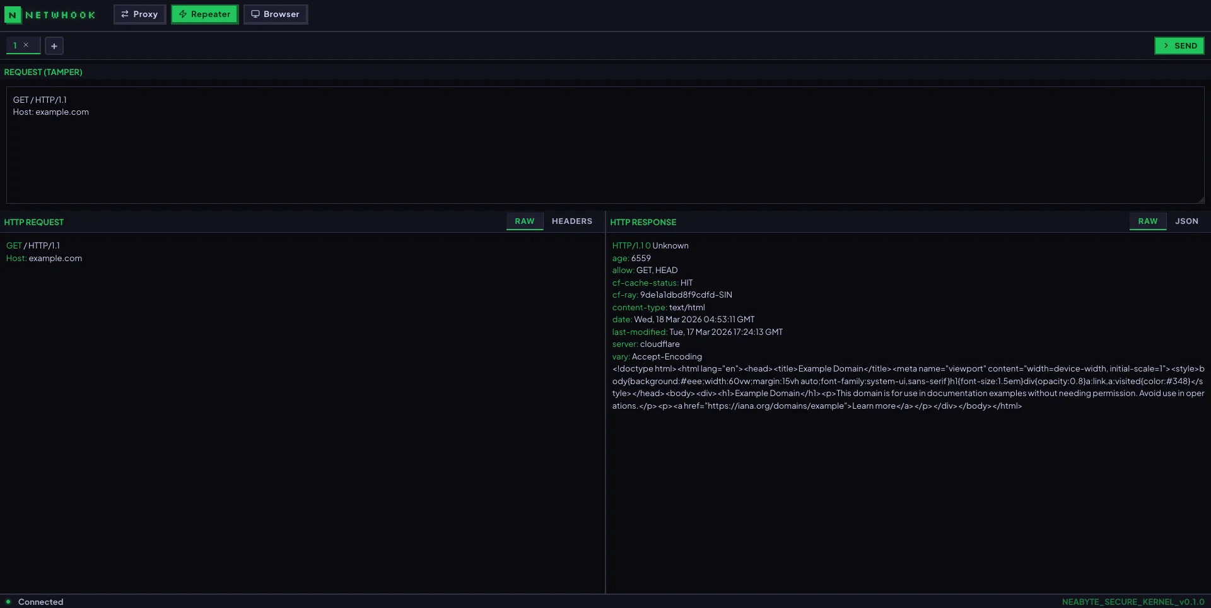
Task: Click the response HTML body text
Action: click(908, 387)
